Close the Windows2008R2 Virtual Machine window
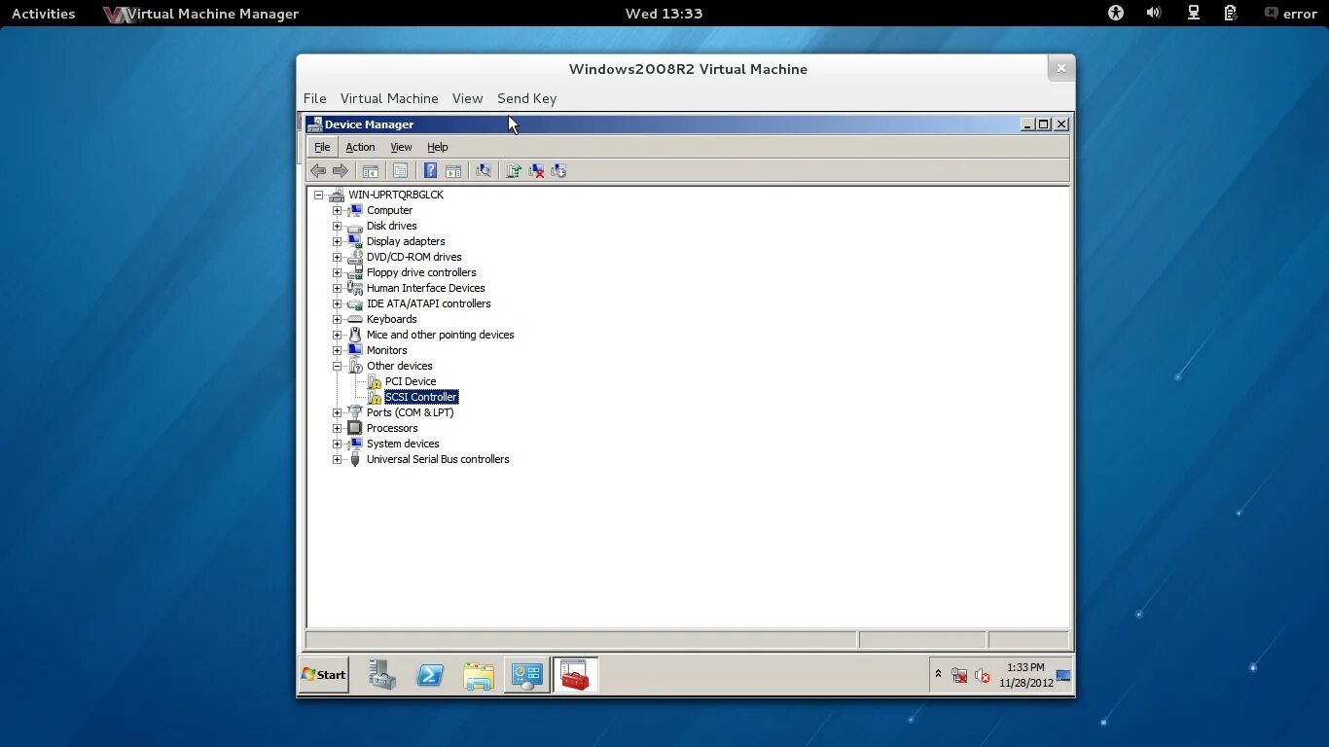The height and width of the screenshot is (747, 1329). 1060,68
